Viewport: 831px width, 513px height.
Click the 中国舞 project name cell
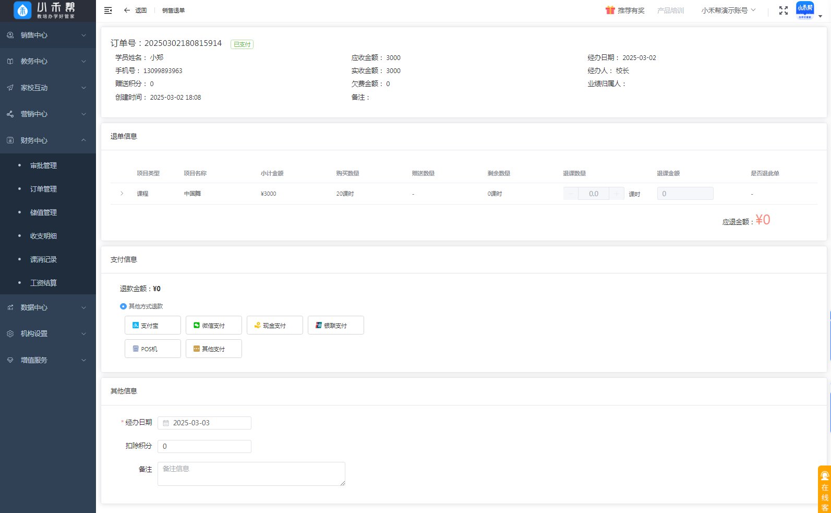coord(192,194)
